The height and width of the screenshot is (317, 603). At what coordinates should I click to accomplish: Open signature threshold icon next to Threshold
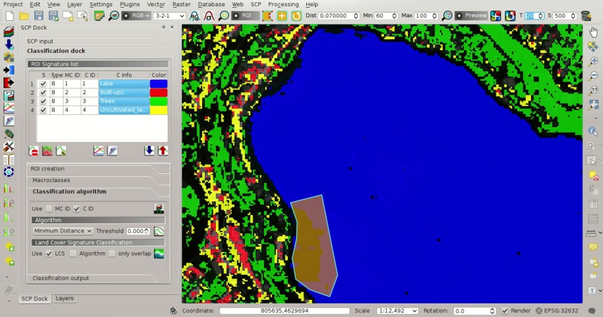pos(159,231)
